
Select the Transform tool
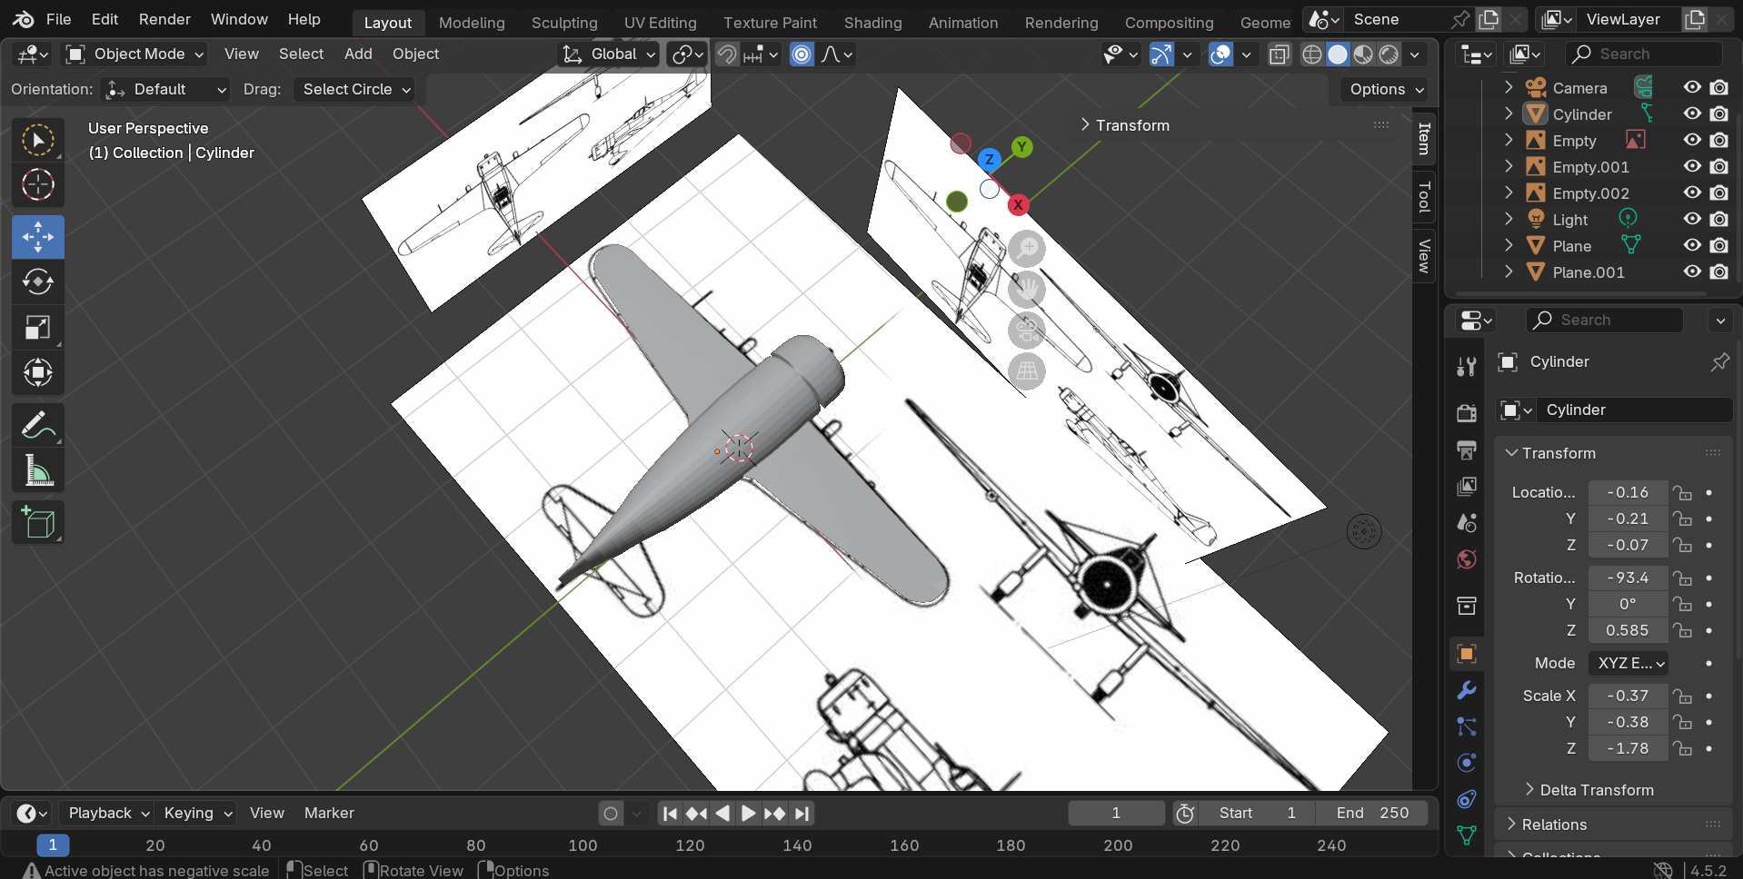[38, 372]
